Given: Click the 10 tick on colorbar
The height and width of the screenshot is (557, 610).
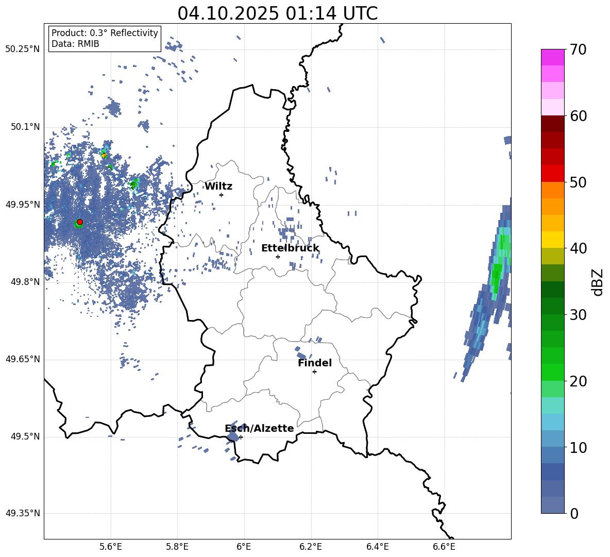Looking at the screenshot, I should tap(578, 447).
